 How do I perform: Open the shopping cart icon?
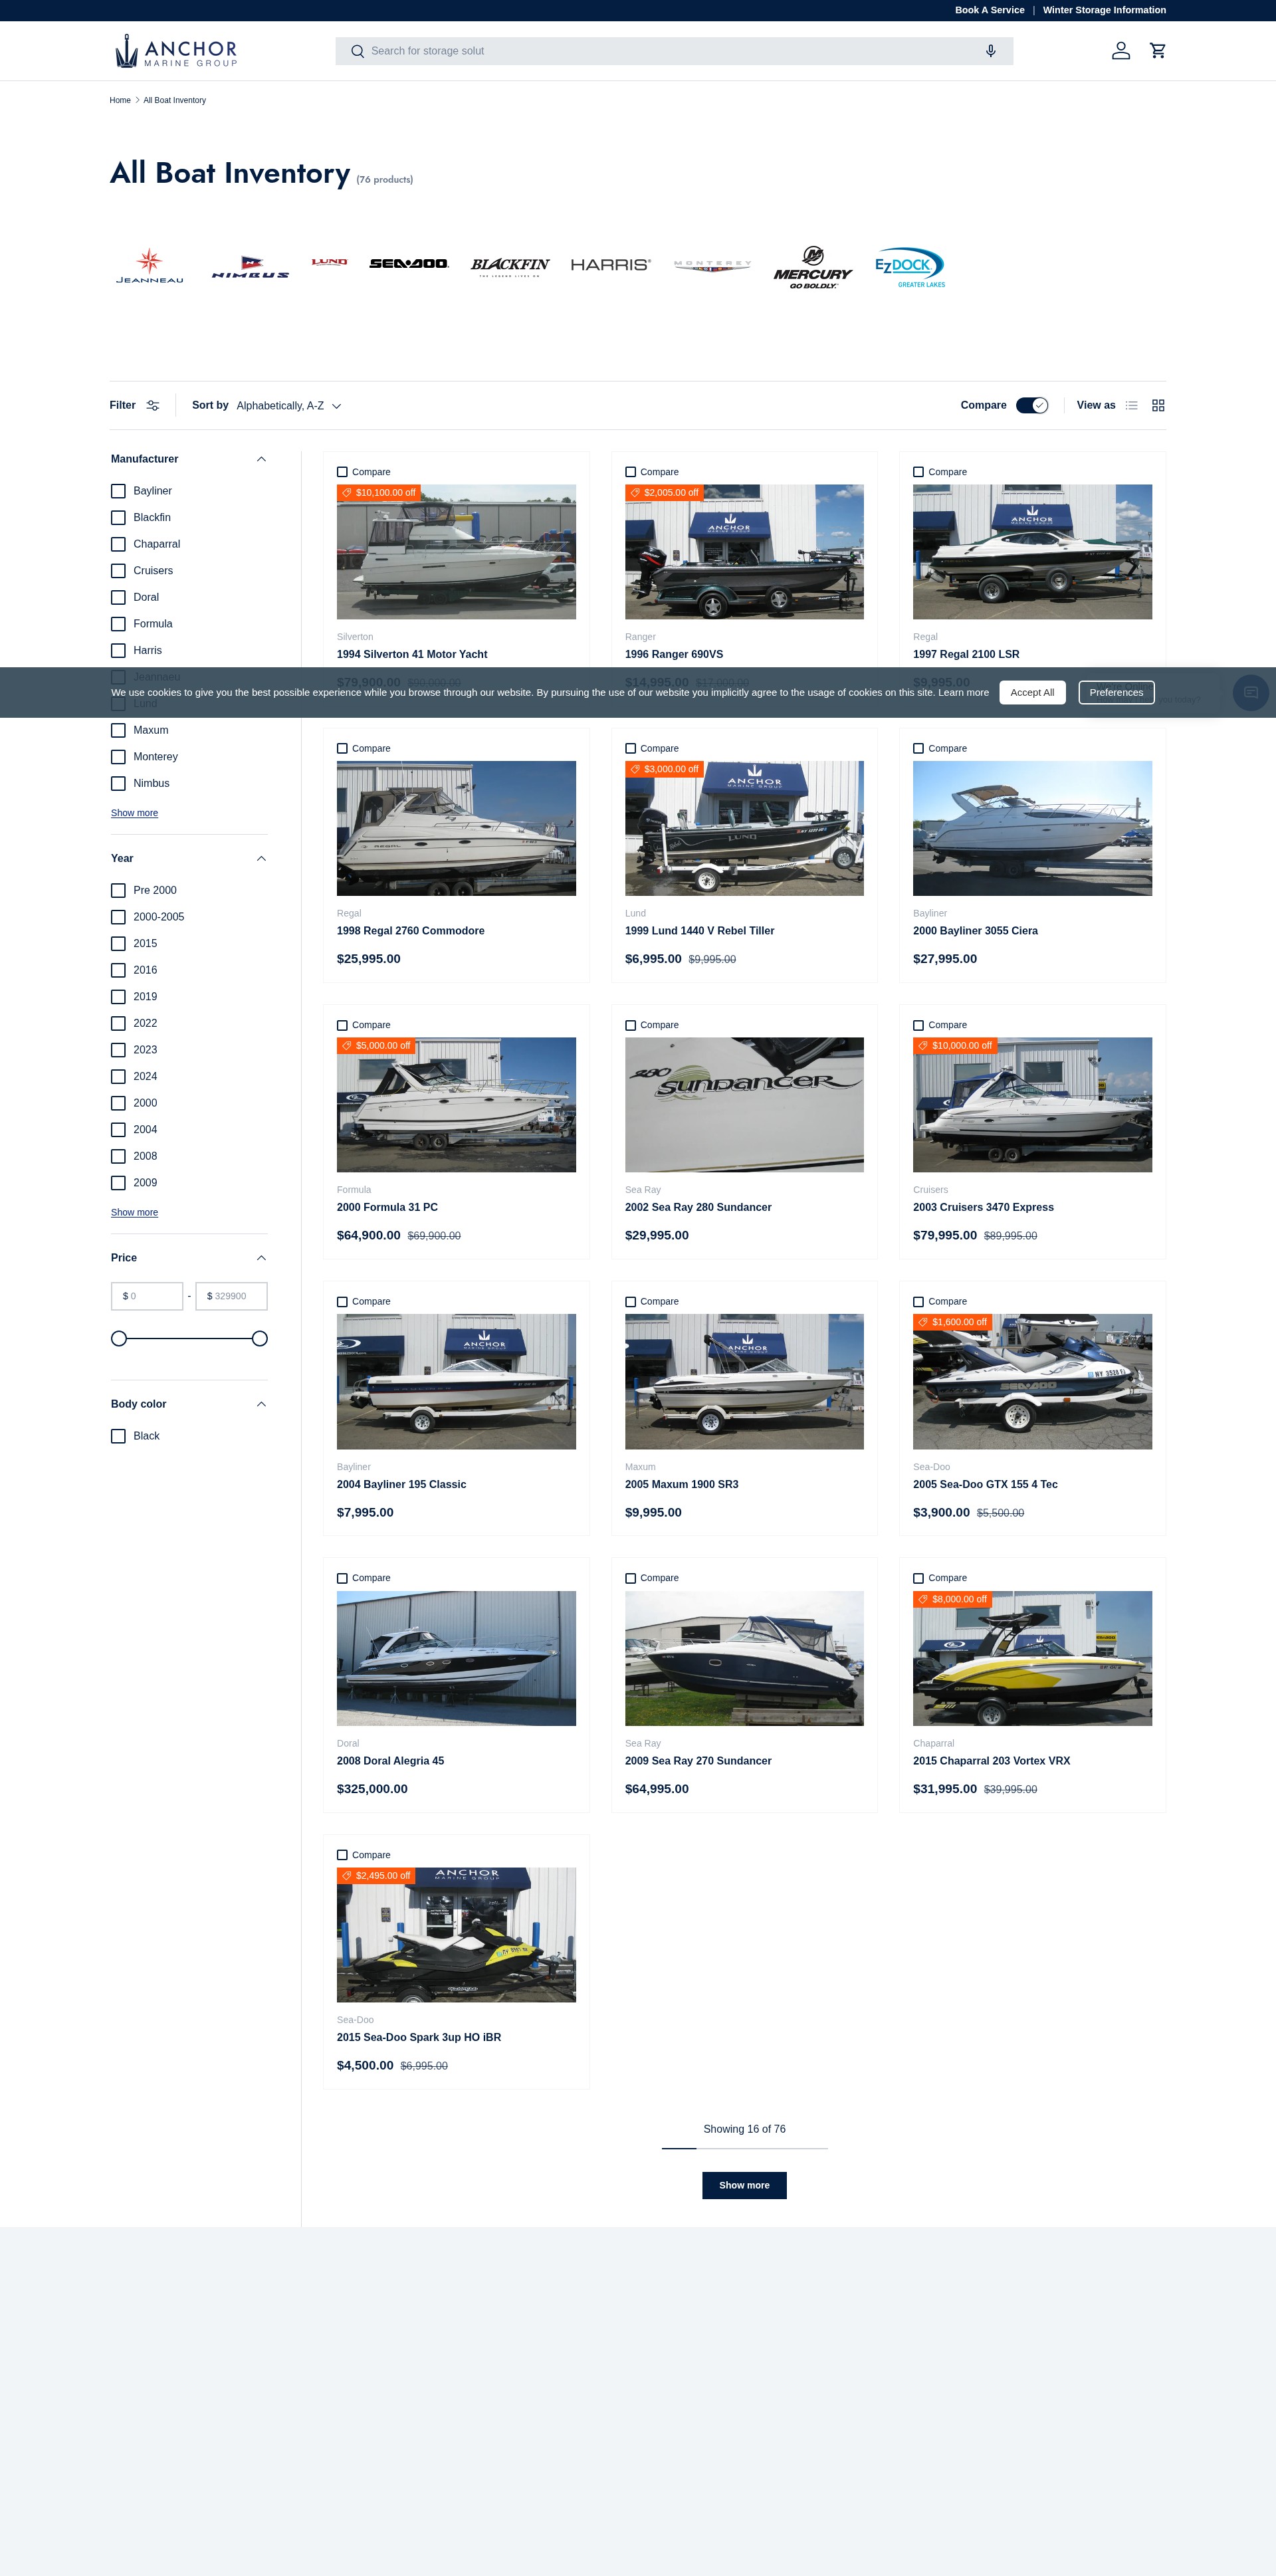click(x=1157, y=51)
